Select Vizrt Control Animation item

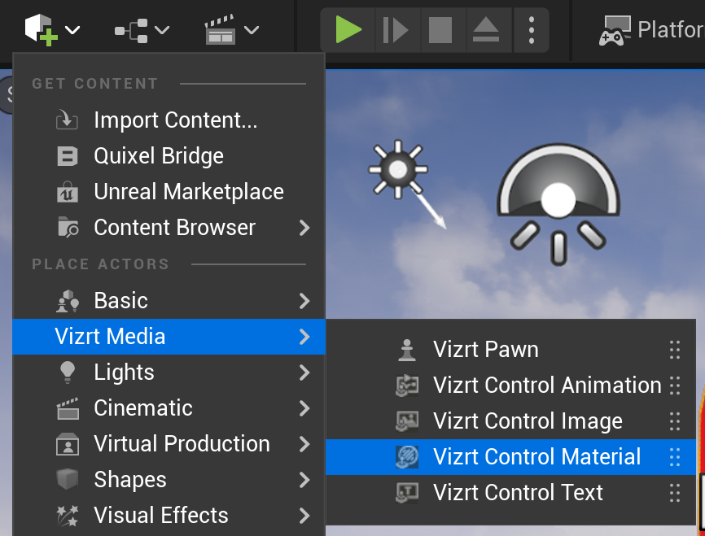[547, 386]
